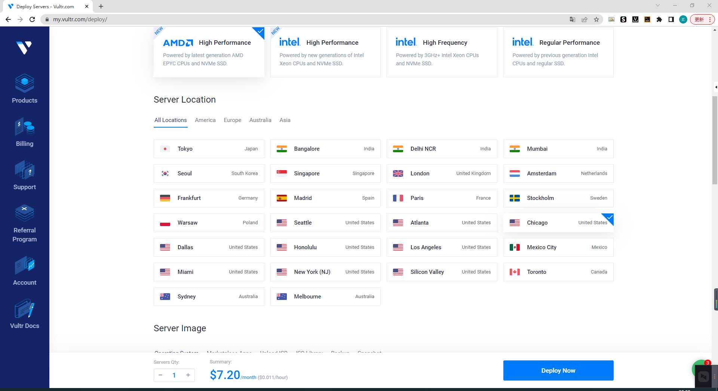
Task: Click the Deploy Now button
Action: point(558,370)
